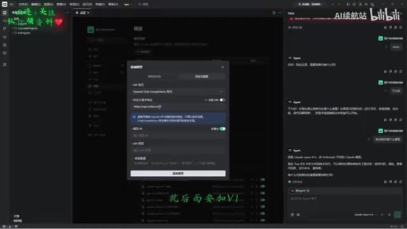Open the test project dropdown in the title bar
407x229 pixels.
pyautogui.click(x=128, y=4)
